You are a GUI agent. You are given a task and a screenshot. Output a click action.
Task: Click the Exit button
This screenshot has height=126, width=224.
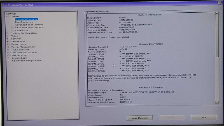pos(204,118)
